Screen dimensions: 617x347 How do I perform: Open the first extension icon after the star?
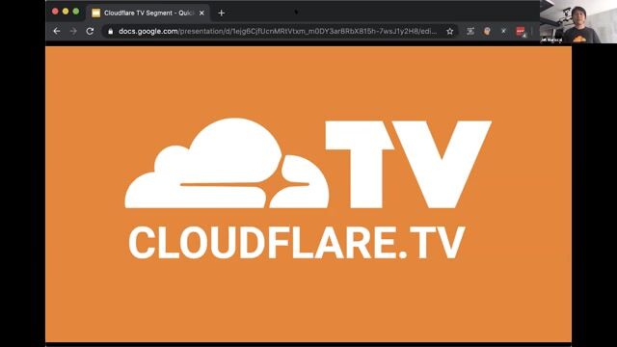coord(470,31)
